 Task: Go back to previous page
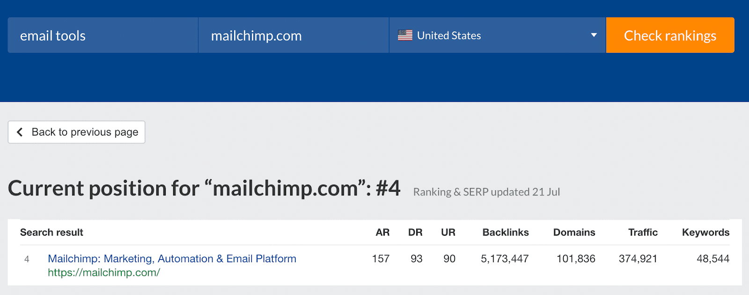tap(76, 132)
